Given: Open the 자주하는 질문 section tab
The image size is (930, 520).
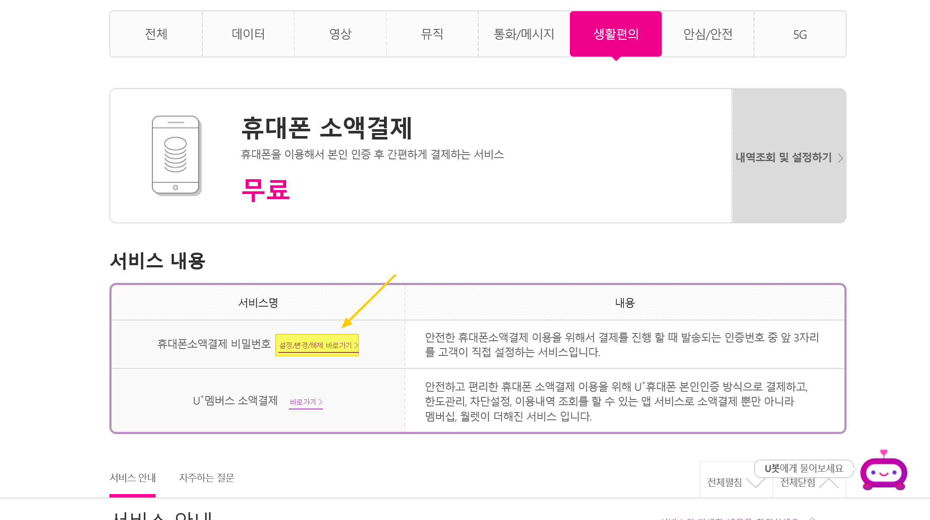Looking at the screenshot, I should click(207, 478).
